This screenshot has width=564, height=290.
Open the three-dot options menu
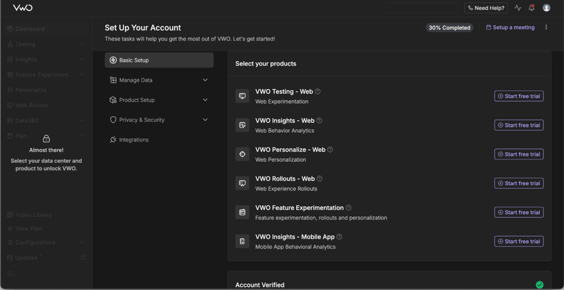click(546, 28)
